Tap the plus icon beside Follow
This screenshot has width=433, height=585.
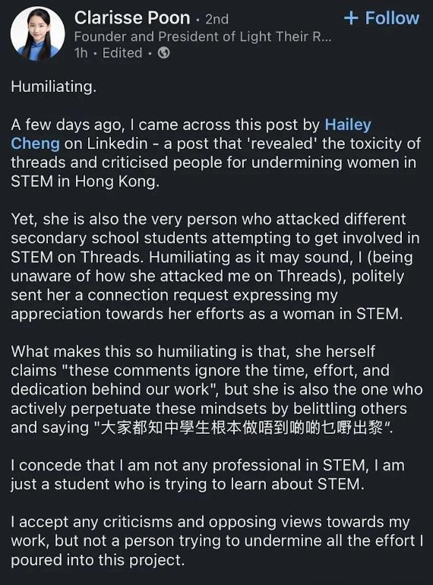351,18
